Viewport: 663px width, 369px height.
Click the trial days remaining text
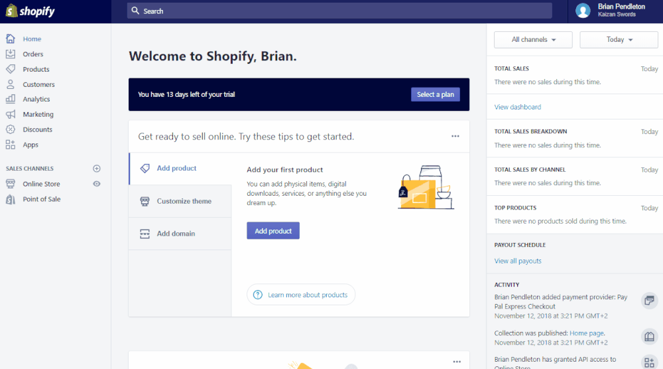click(x=186, y=94)
